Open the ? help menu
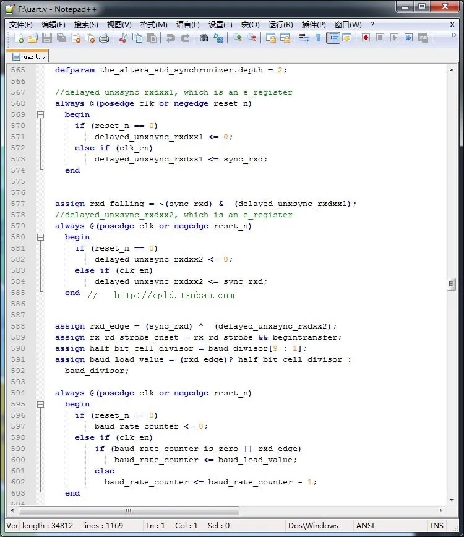The image size is (464, 537). pyautogui.click(x=372, y=25)
